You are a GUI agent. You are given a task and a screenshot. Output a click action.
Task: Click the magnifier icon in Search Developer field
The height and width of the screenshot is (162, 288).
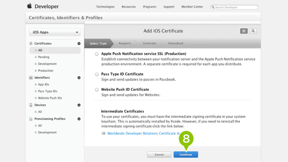213,7
